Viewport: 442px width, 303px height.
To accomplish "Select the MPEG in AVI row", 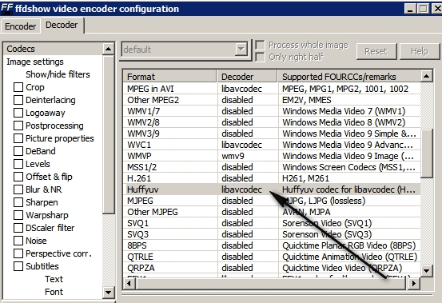I will 272,89.
